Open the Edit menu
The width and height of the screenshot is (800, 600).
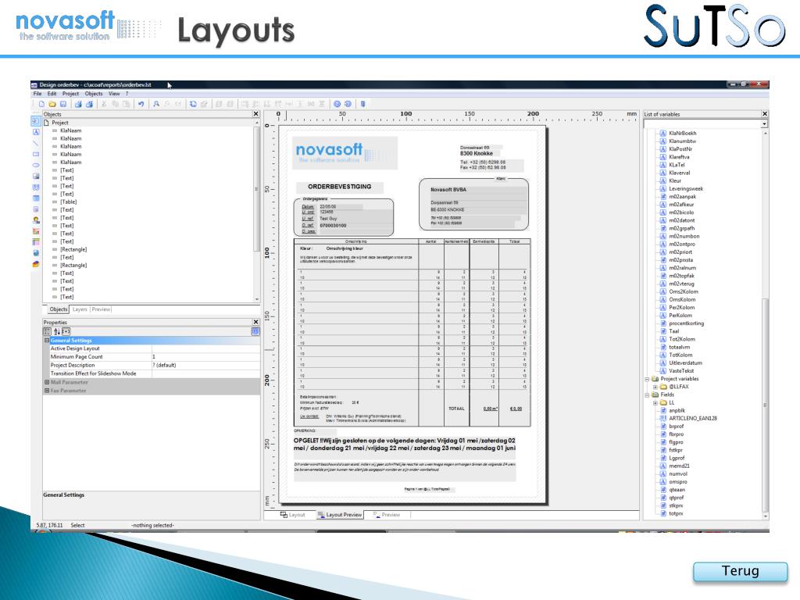click(x=52, y=94)
